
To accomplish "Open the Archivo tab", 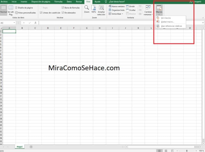I will (x=4, y=2).
